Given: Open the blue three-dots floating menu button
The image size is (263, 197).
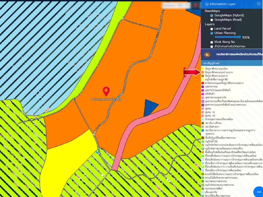Looking at the screenshot, I should (258, 192).
